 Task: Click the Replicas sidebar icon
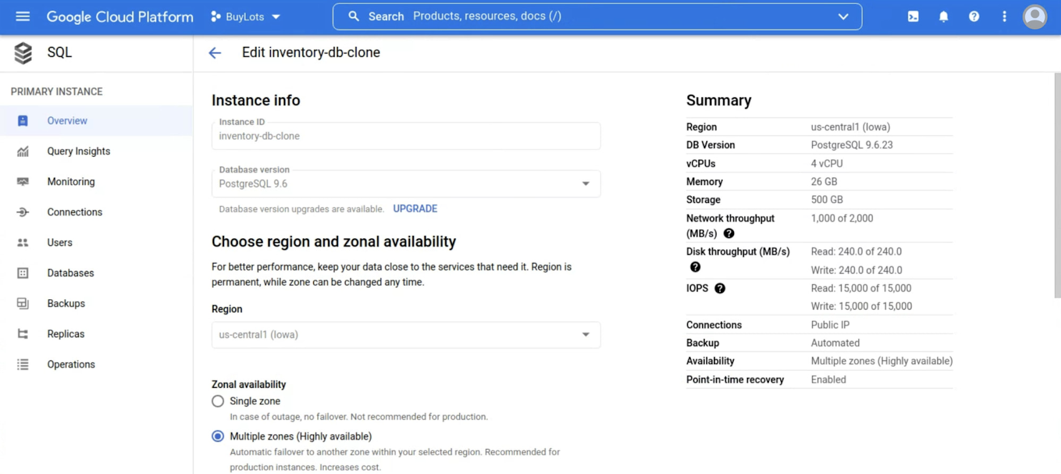pos(22,334)
